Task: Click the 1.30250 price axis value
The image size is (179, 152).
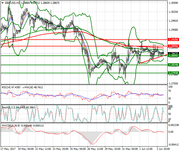Action: pos(173,12)
